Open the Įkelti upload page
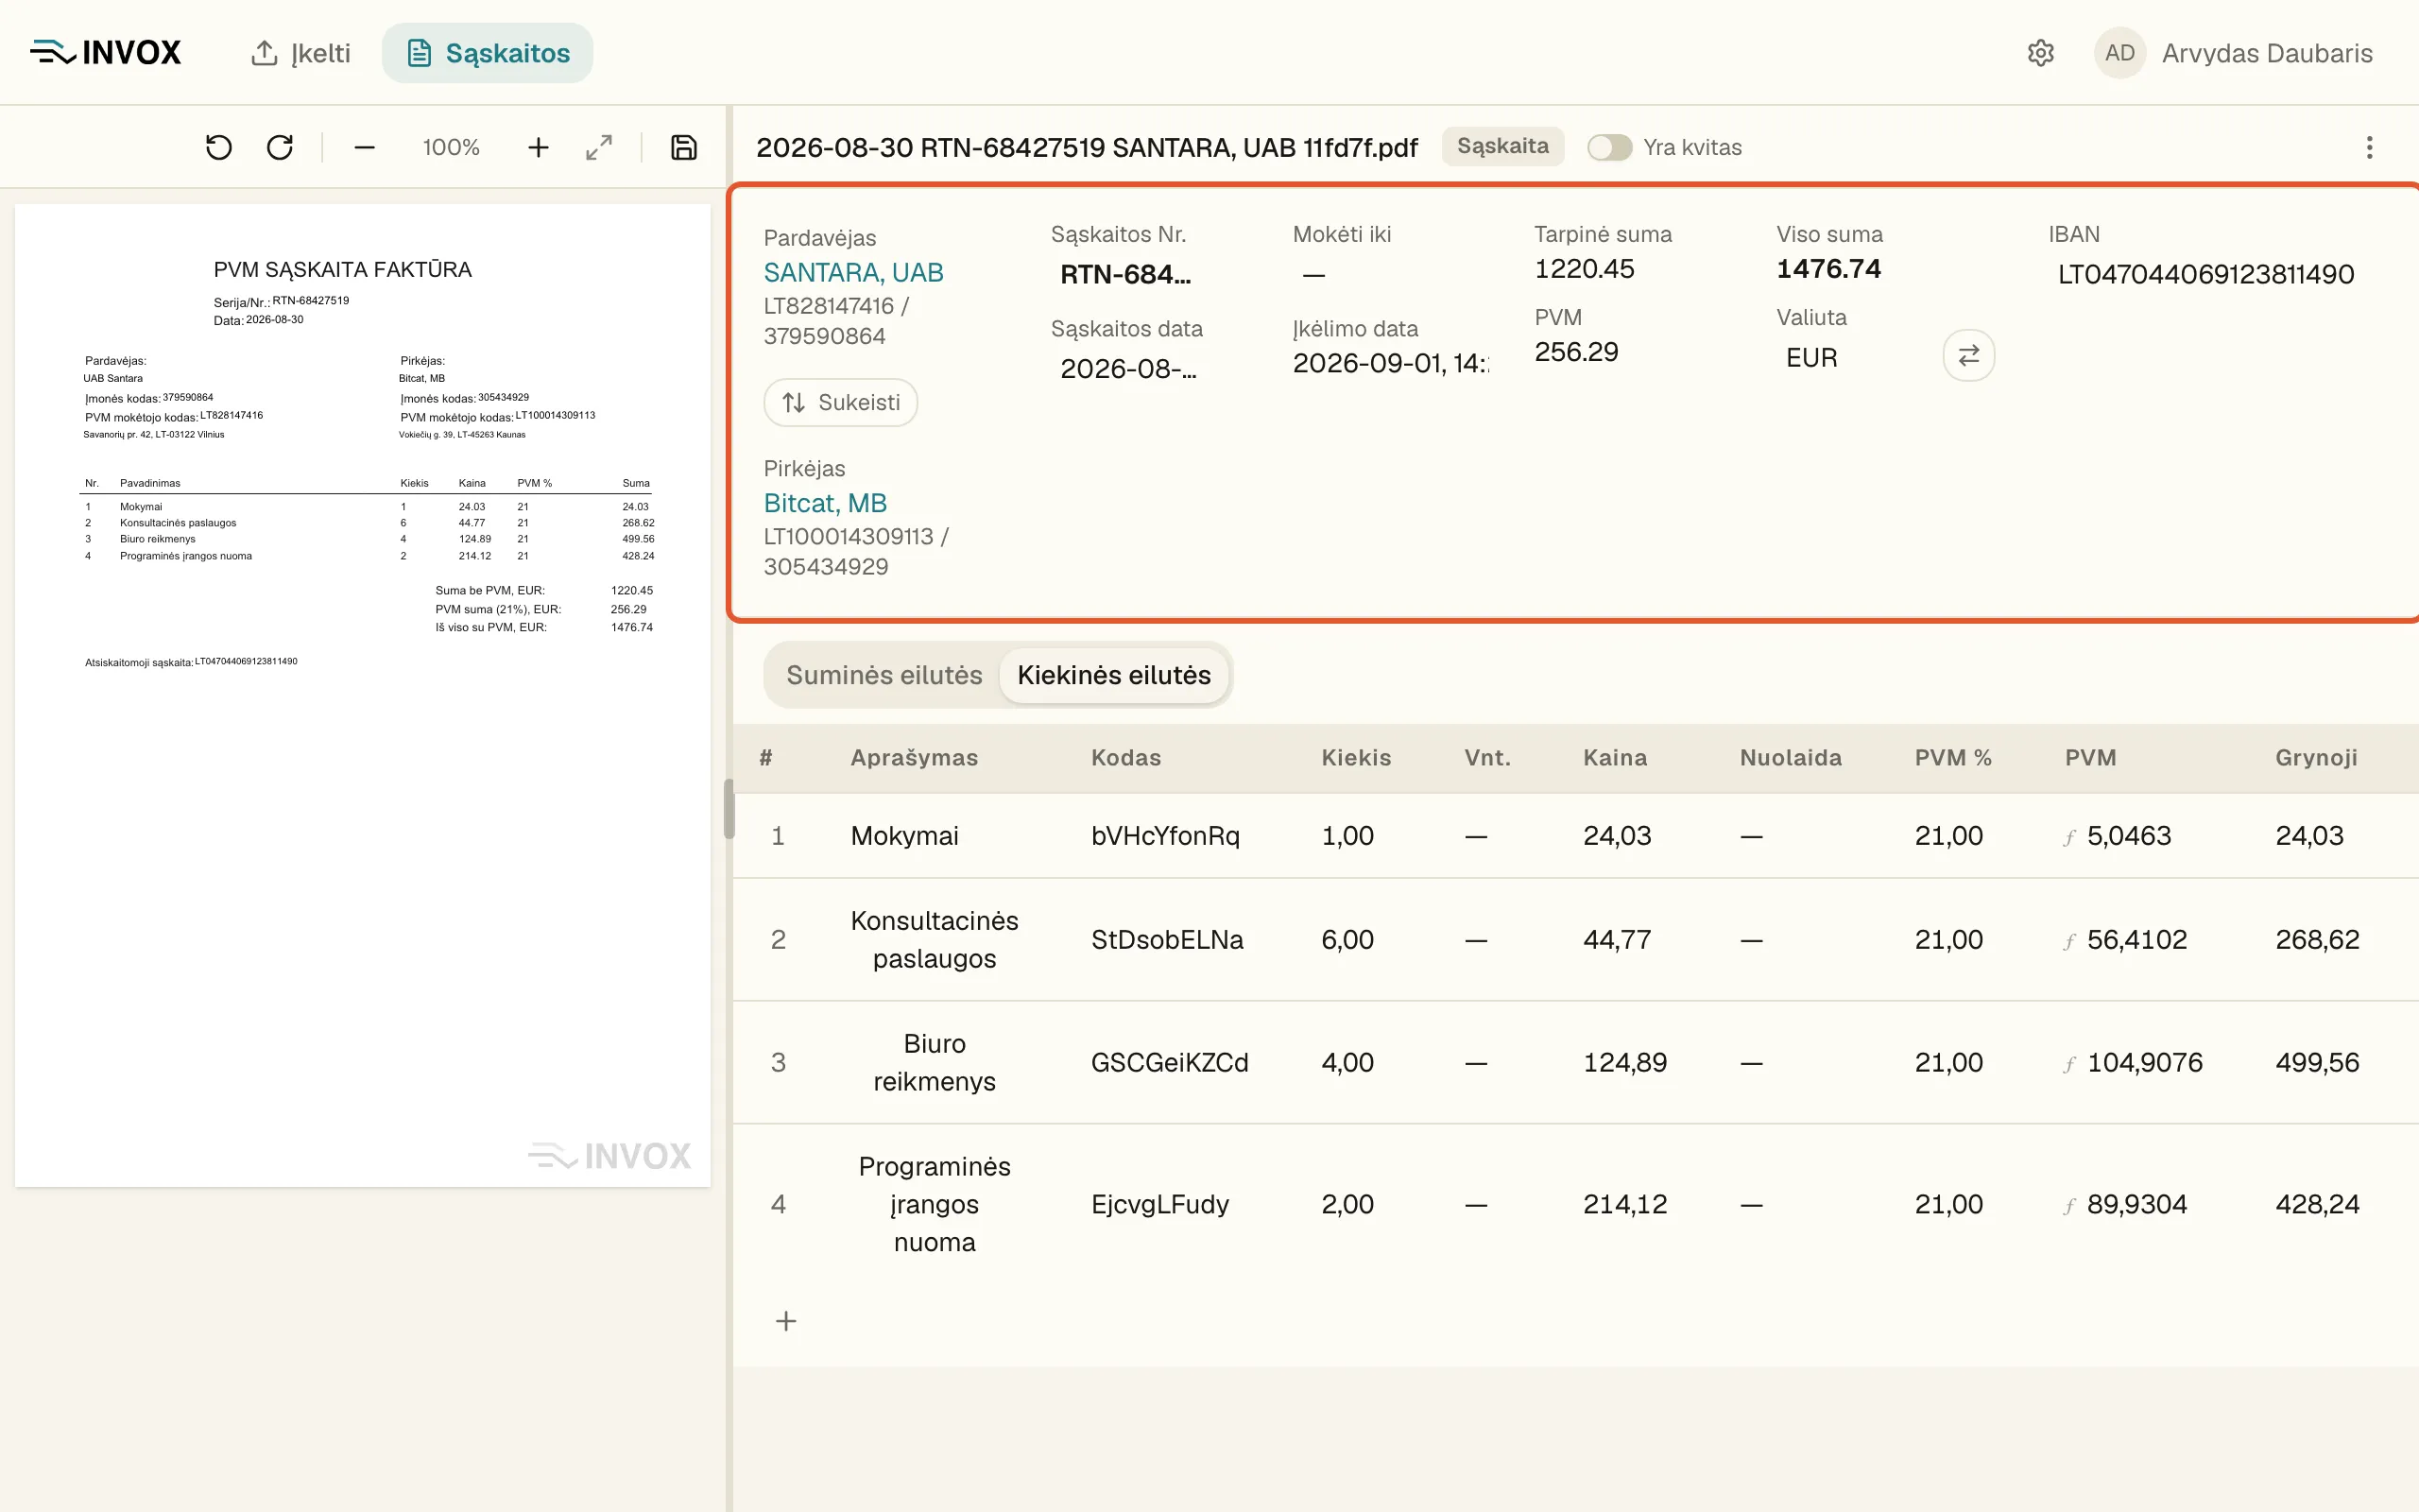Viewport: 2419px width, 1512px height. click(300, 53)
